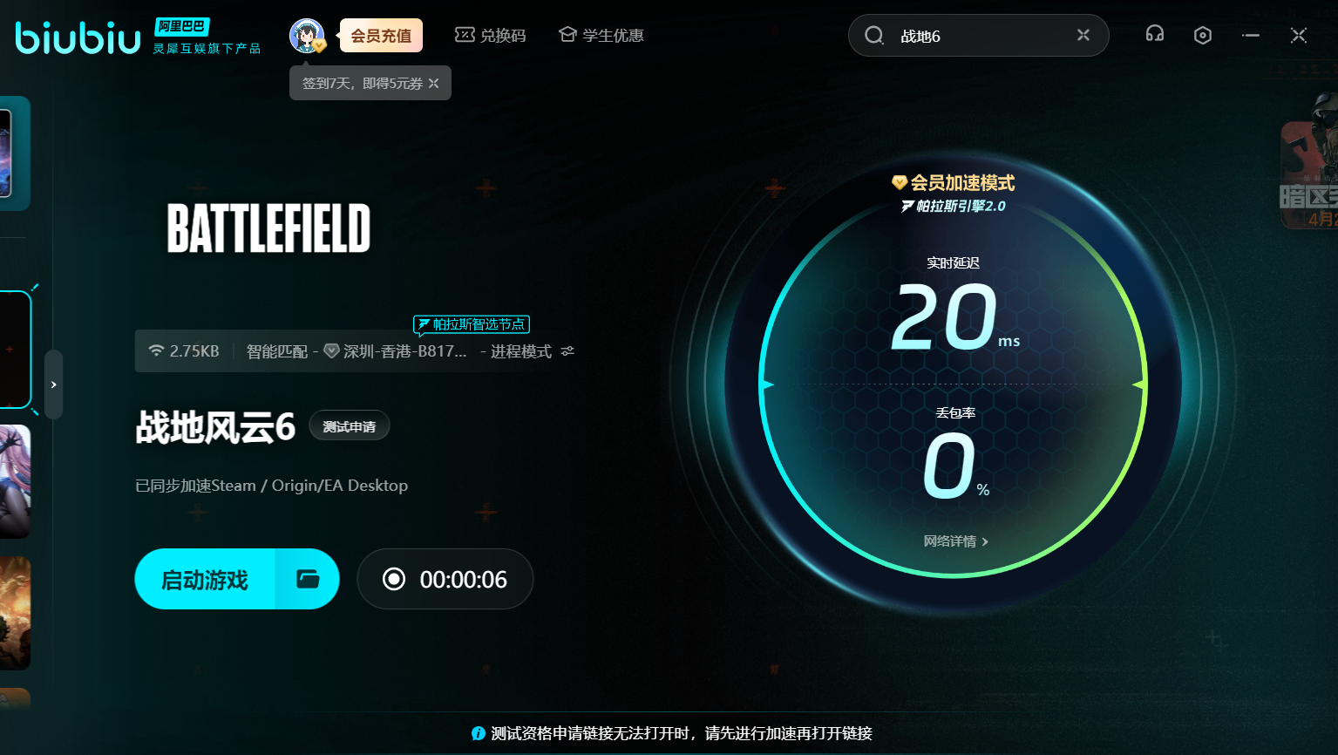Switch the 进程模式 acceleration mode
This screenshot has width=1338, height=755.
click(521, 351)
